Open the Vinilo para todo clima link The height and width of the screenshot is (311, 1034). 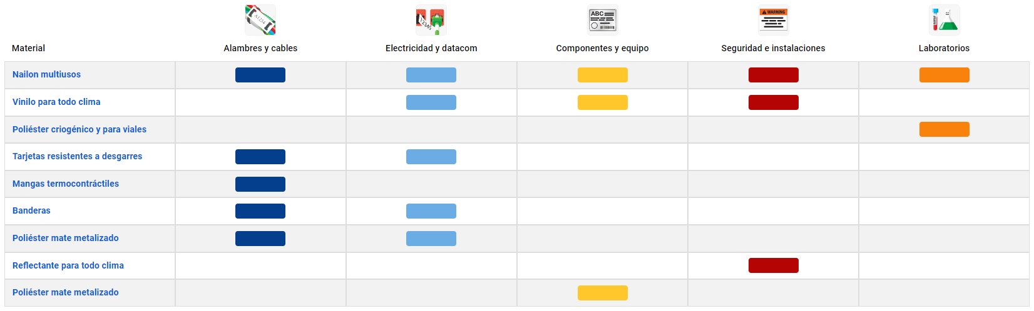tap(56, 102)
